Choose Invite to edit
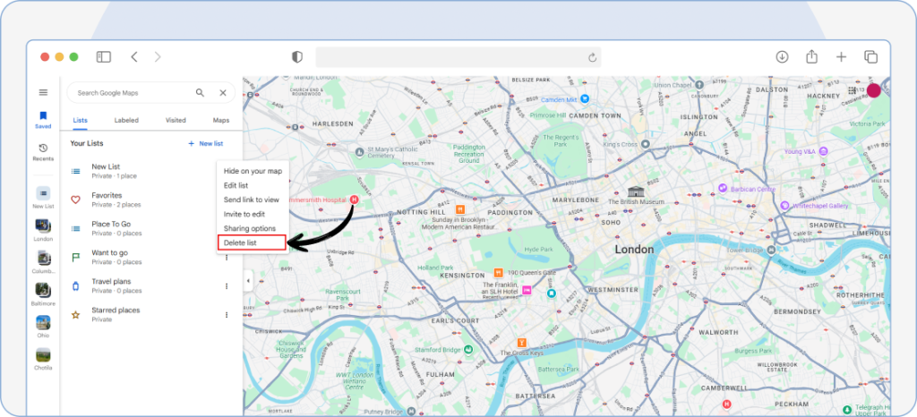 point(253,215)
